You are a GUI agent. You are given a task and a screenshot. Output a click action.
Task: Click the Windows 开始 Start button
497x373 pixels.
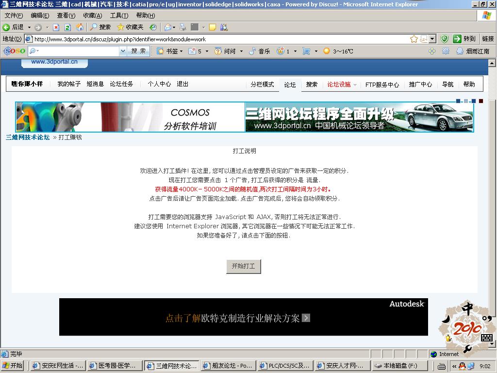coord(13,366)
